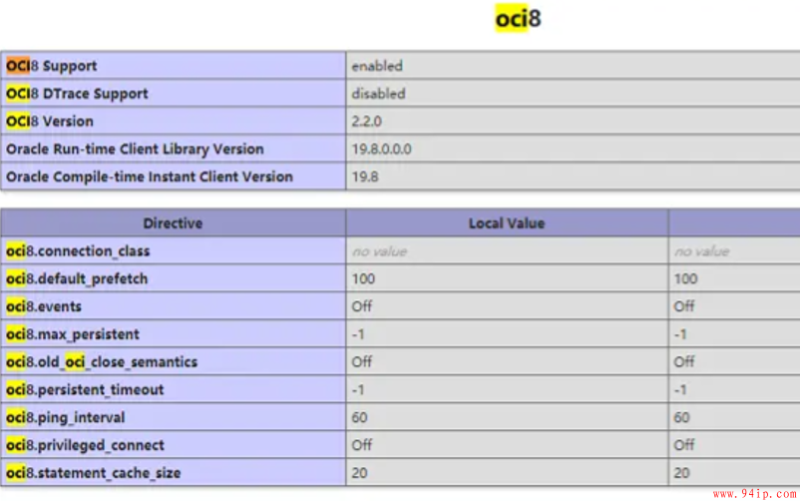
Task: Select the OCI8 DTrace Support label
Action: point(77,94)
